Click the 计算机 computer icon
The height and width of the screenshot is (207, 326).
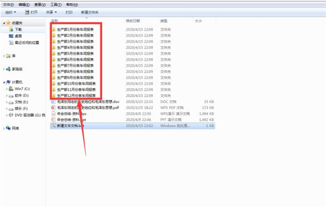tap(8, 82)
